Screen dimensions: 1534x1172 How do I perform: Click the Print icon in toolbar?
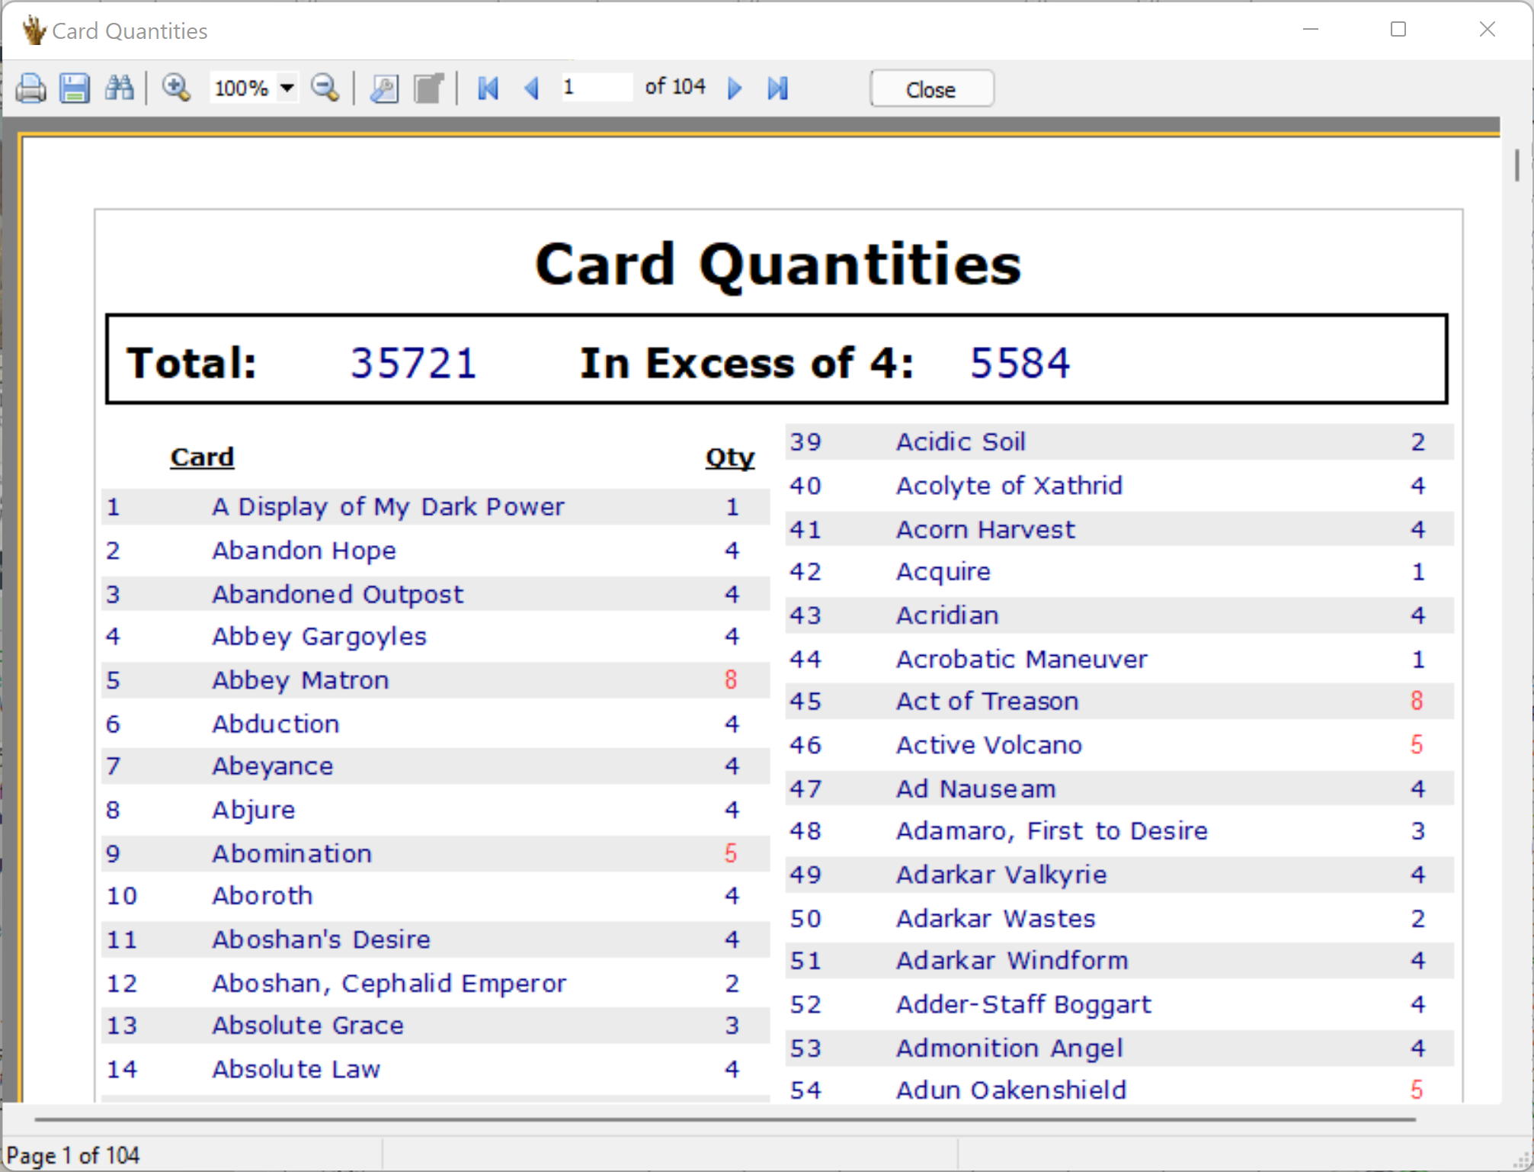click(30, 88)
